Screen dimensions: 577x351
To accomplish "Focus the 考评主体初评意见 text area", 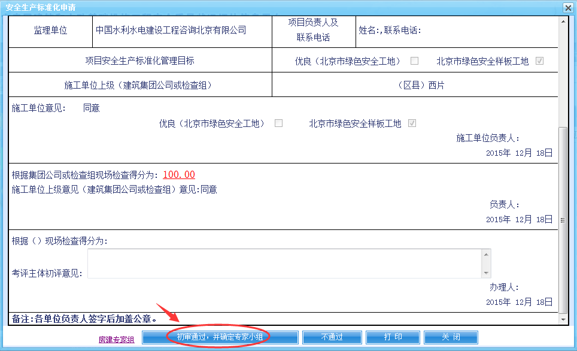I will [284, 264].
